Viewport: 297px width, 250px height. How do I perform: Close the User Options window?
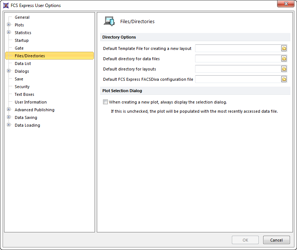(x=286, y=4)
